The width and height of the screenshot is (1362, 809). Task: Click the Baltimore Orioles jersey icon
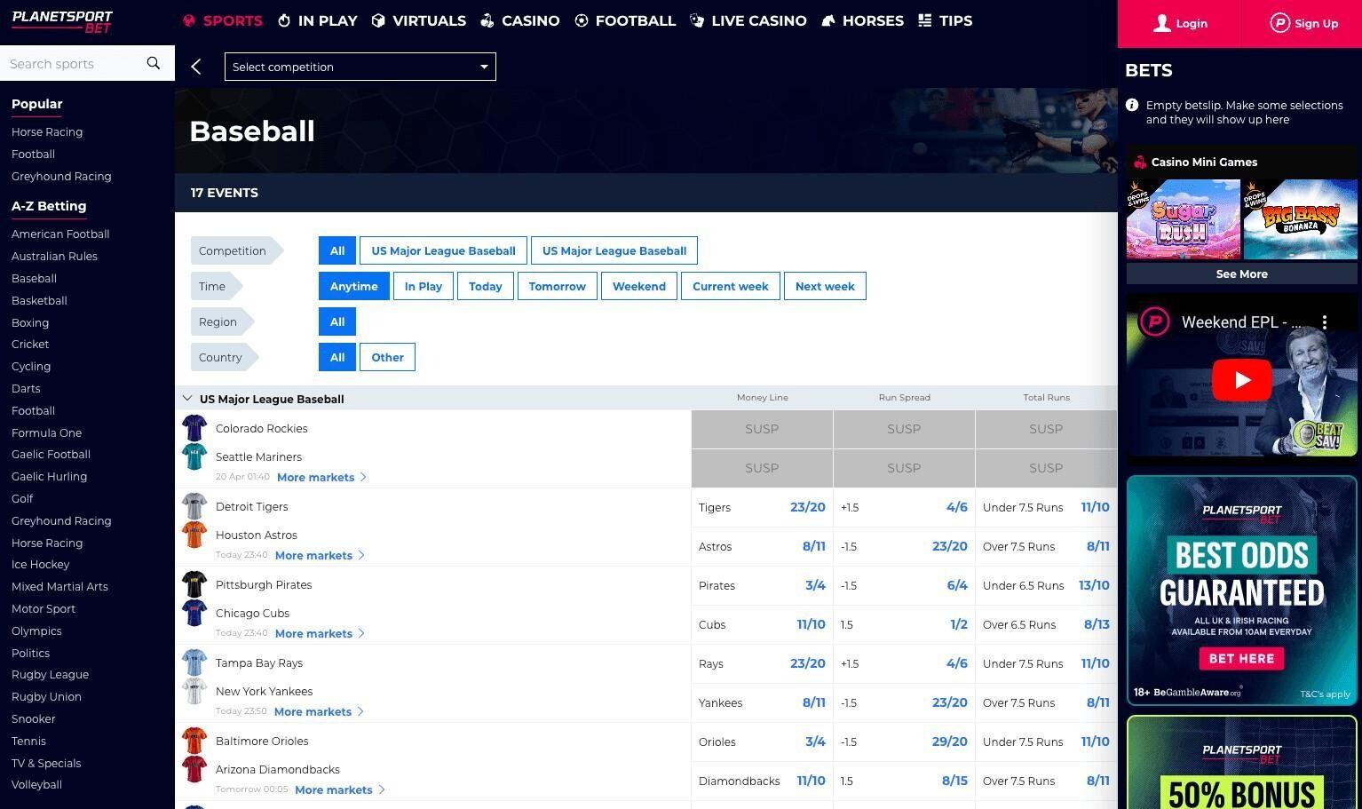194,741
